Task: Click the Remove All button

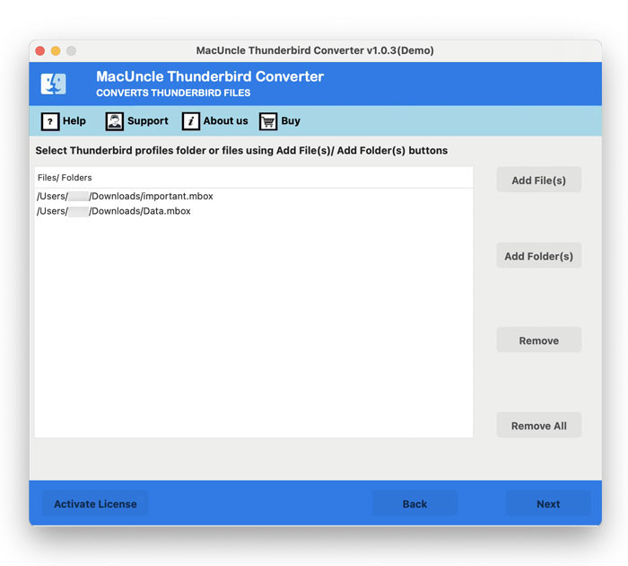Action: click(538, 425)
